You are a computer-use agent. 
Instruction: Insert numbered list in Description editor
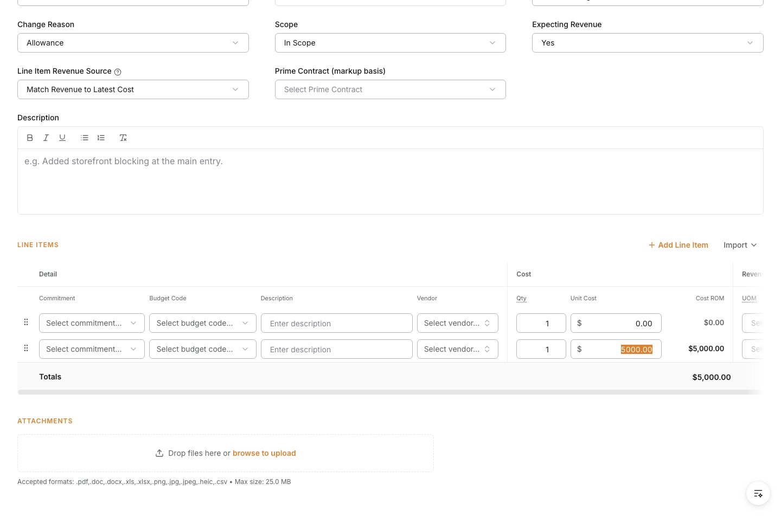click(x=101, y=138)
